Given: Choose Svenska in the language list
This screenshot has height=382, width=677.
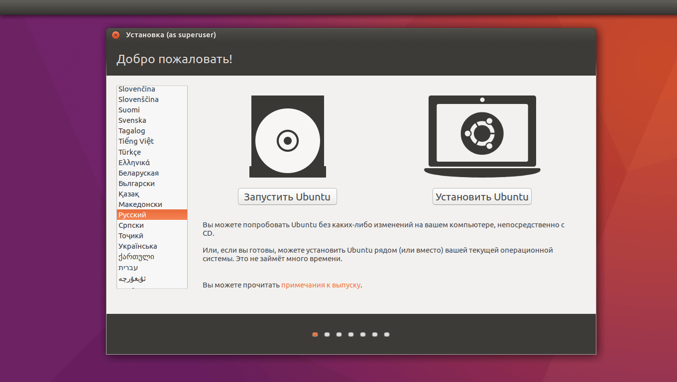Looking at the screenshot, I should click(x=152, y=120).
